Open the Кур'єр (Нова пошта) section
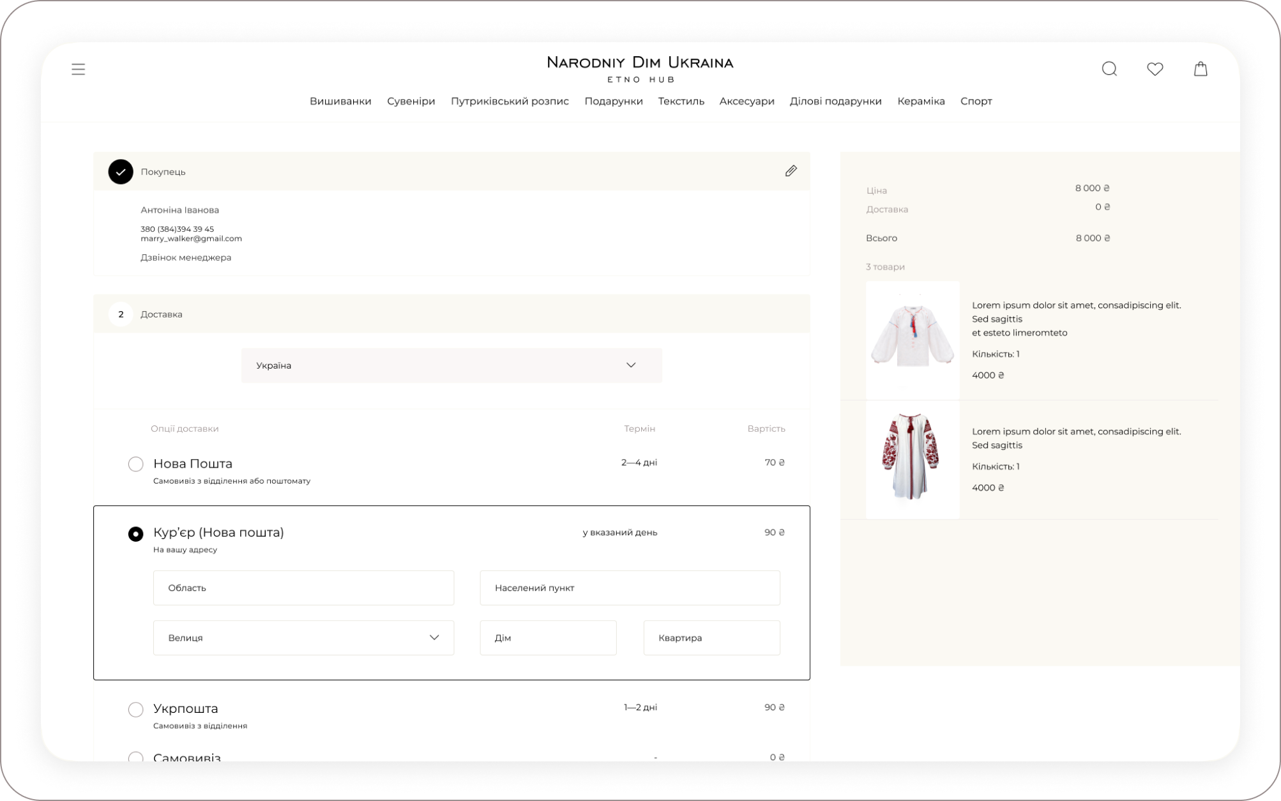This screenshot has width=1281, height=801. pos(135,532)
